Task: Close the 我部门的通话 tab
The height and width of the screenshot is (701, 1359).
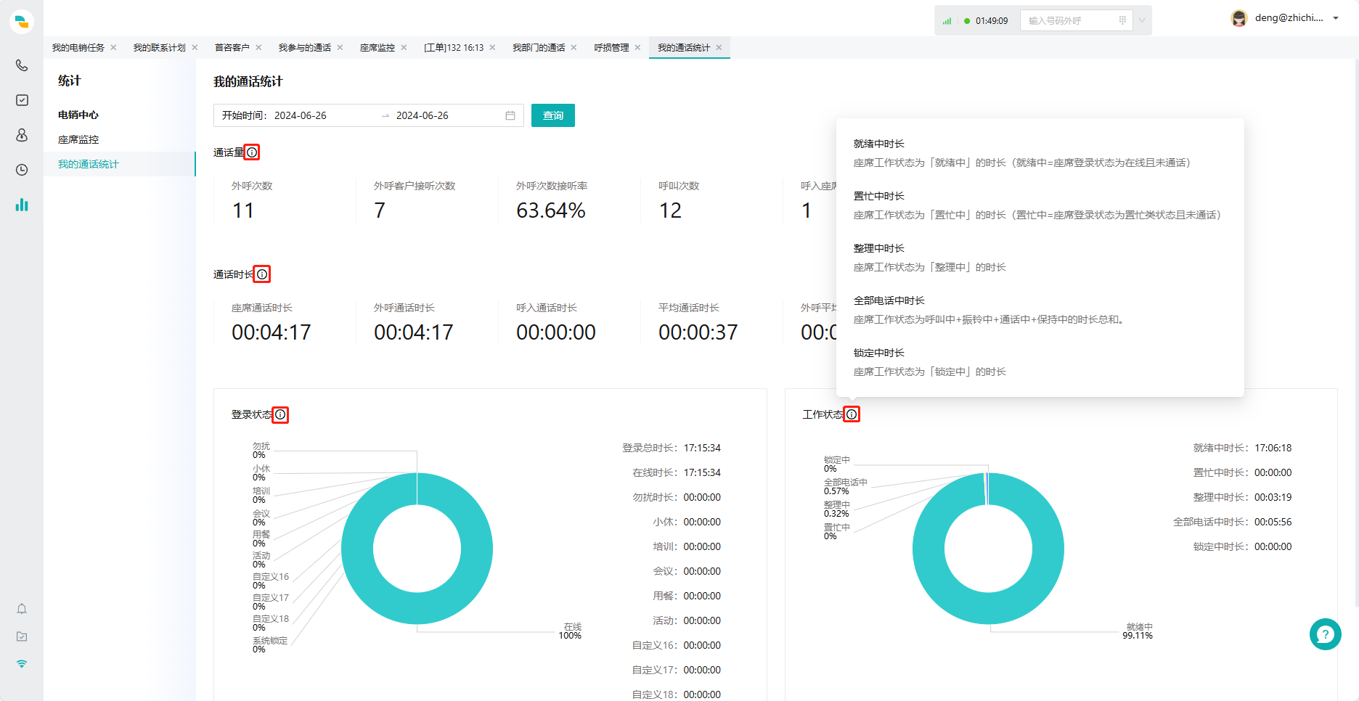Action: tap(574, 47)
